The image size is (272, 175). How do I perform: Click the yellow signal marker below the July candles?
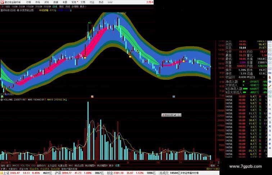tap(85, 58)
